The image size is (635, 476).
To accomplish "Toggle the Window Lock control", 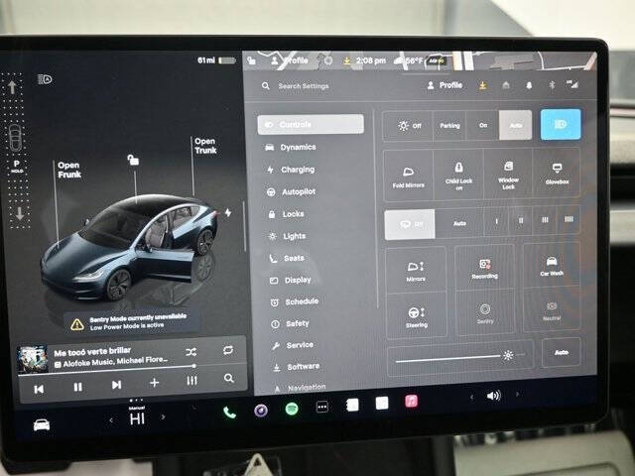I will 508,175.
